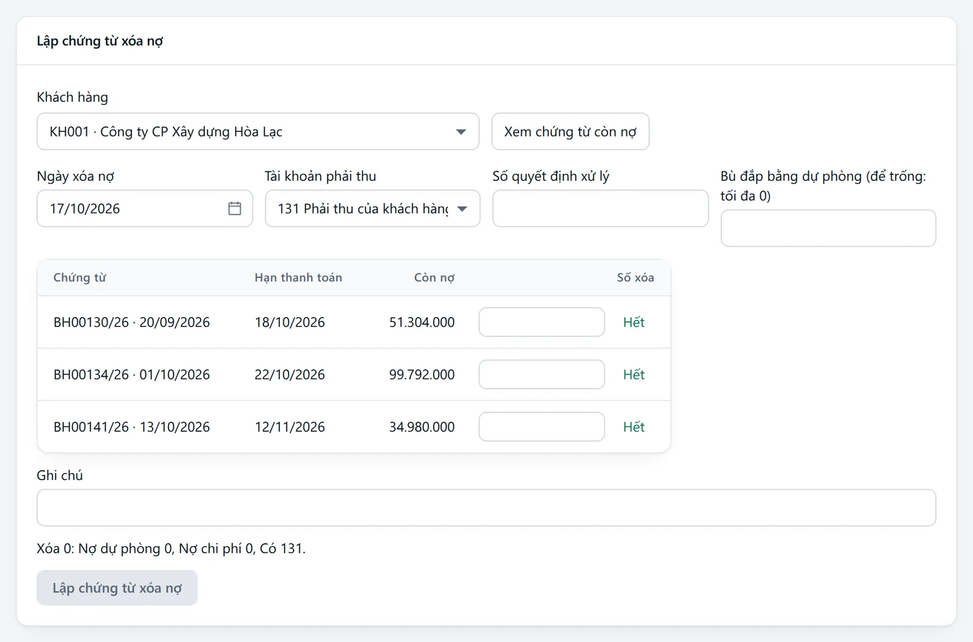Click Hết link for BH00134/26
The height and width of the screenshot is (642, 973).
[634, 374]
